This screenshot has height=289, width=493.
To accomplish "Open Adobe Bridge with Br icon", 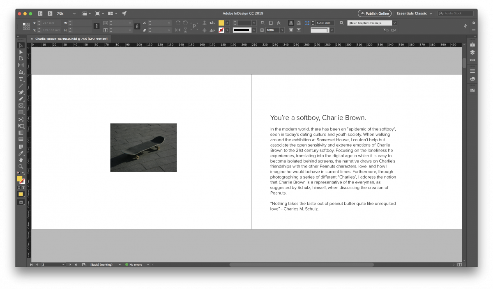I will (x=41, y=14).
